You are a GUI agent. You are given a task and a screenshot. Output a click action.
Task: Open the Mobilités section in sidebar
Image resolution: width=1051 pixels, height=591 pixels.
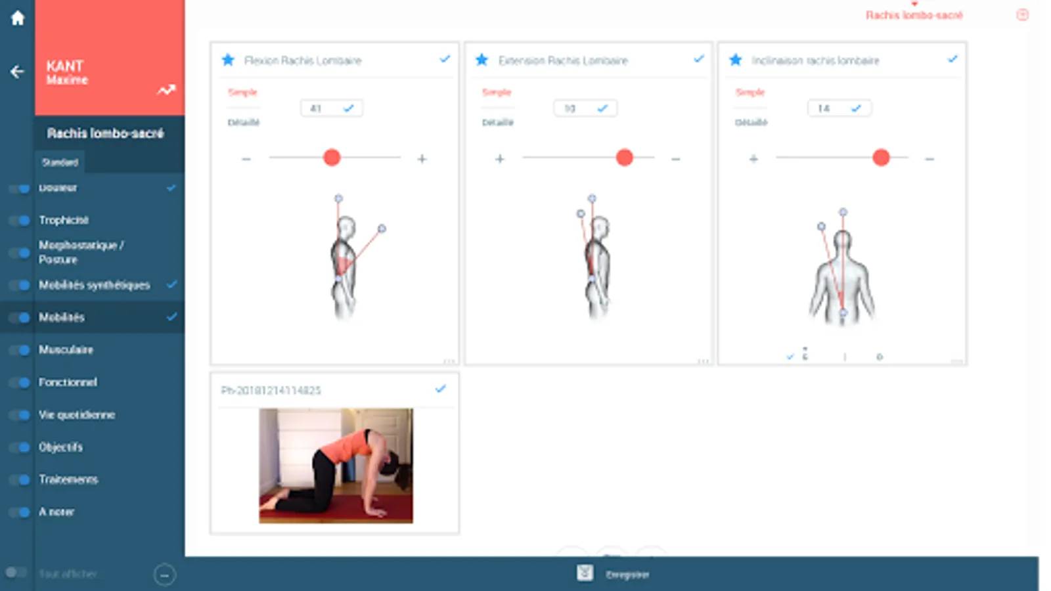[60, 317]
